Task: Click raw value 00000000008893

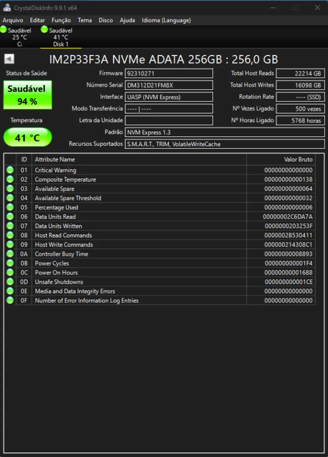Action: coord(288,254)
